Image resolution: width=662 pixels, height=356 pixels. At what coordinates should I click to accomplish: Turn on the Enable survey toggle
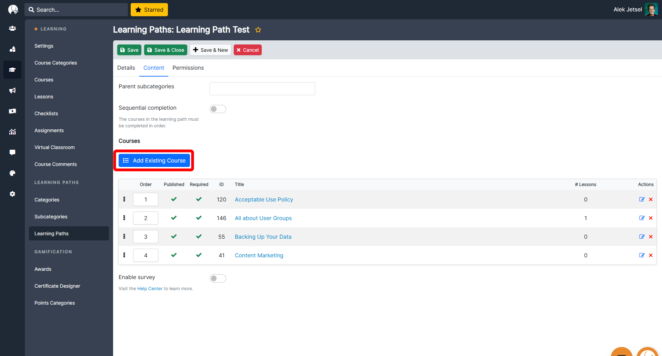218,278
